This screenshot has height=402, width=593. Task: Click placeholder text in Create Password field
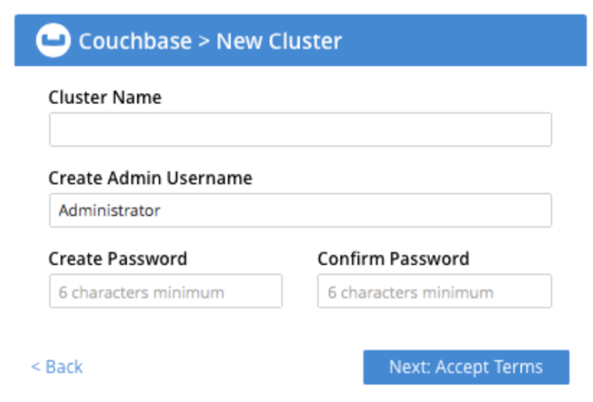click(x=141, y=293)
